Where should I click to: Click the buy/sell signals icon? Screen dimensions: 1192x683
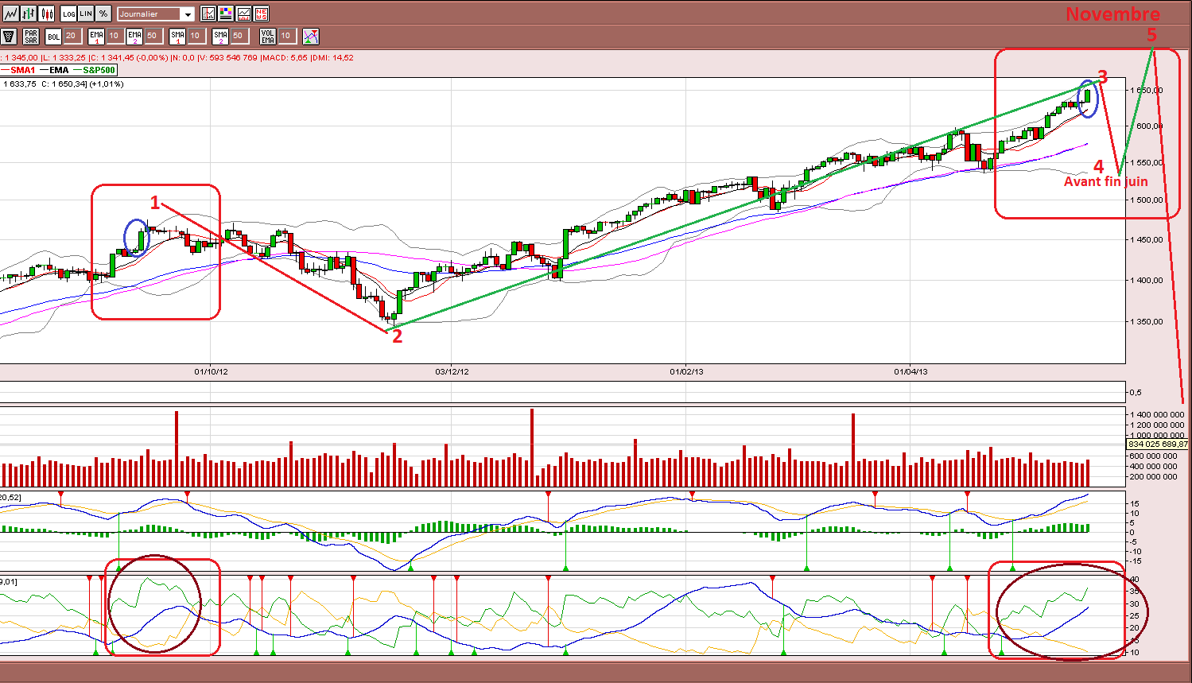[311, 37]
